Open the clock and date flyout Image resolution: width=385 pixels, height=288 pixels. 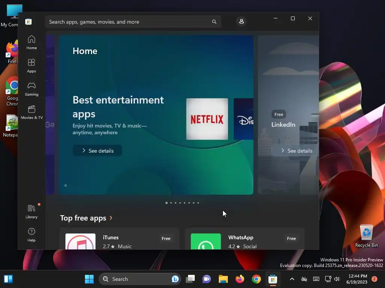[357, 279]
